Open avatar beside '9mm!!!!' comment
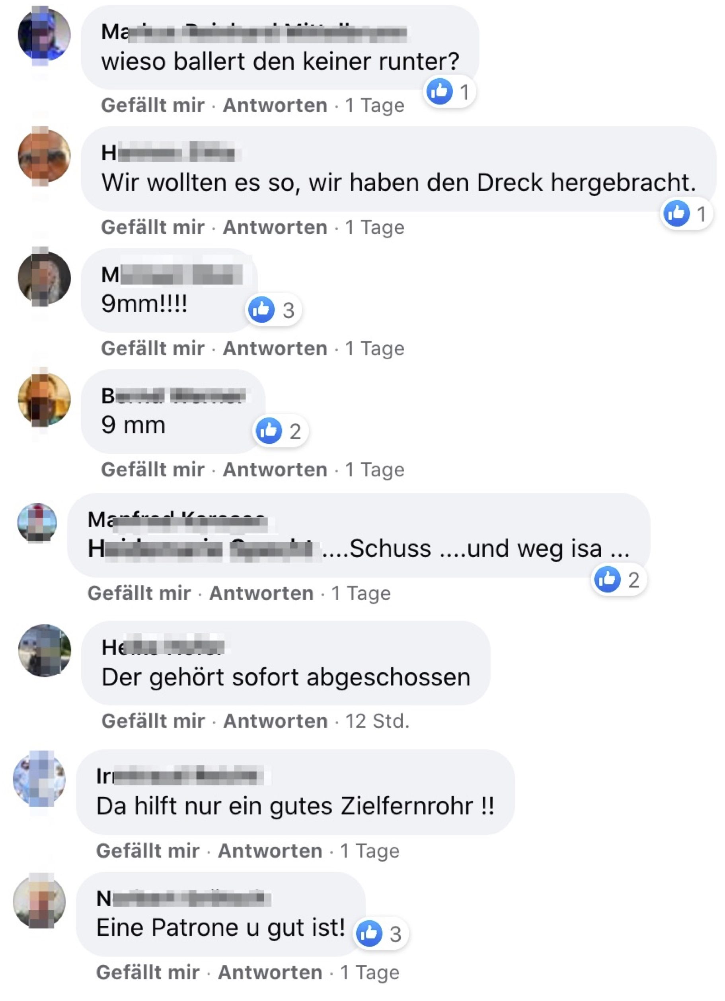725x1001 pixels. (x=44, y=278)
